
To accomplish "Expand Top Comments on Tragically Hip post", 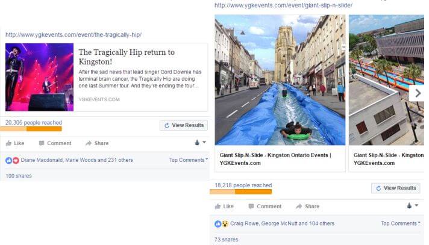I will 188,160.
